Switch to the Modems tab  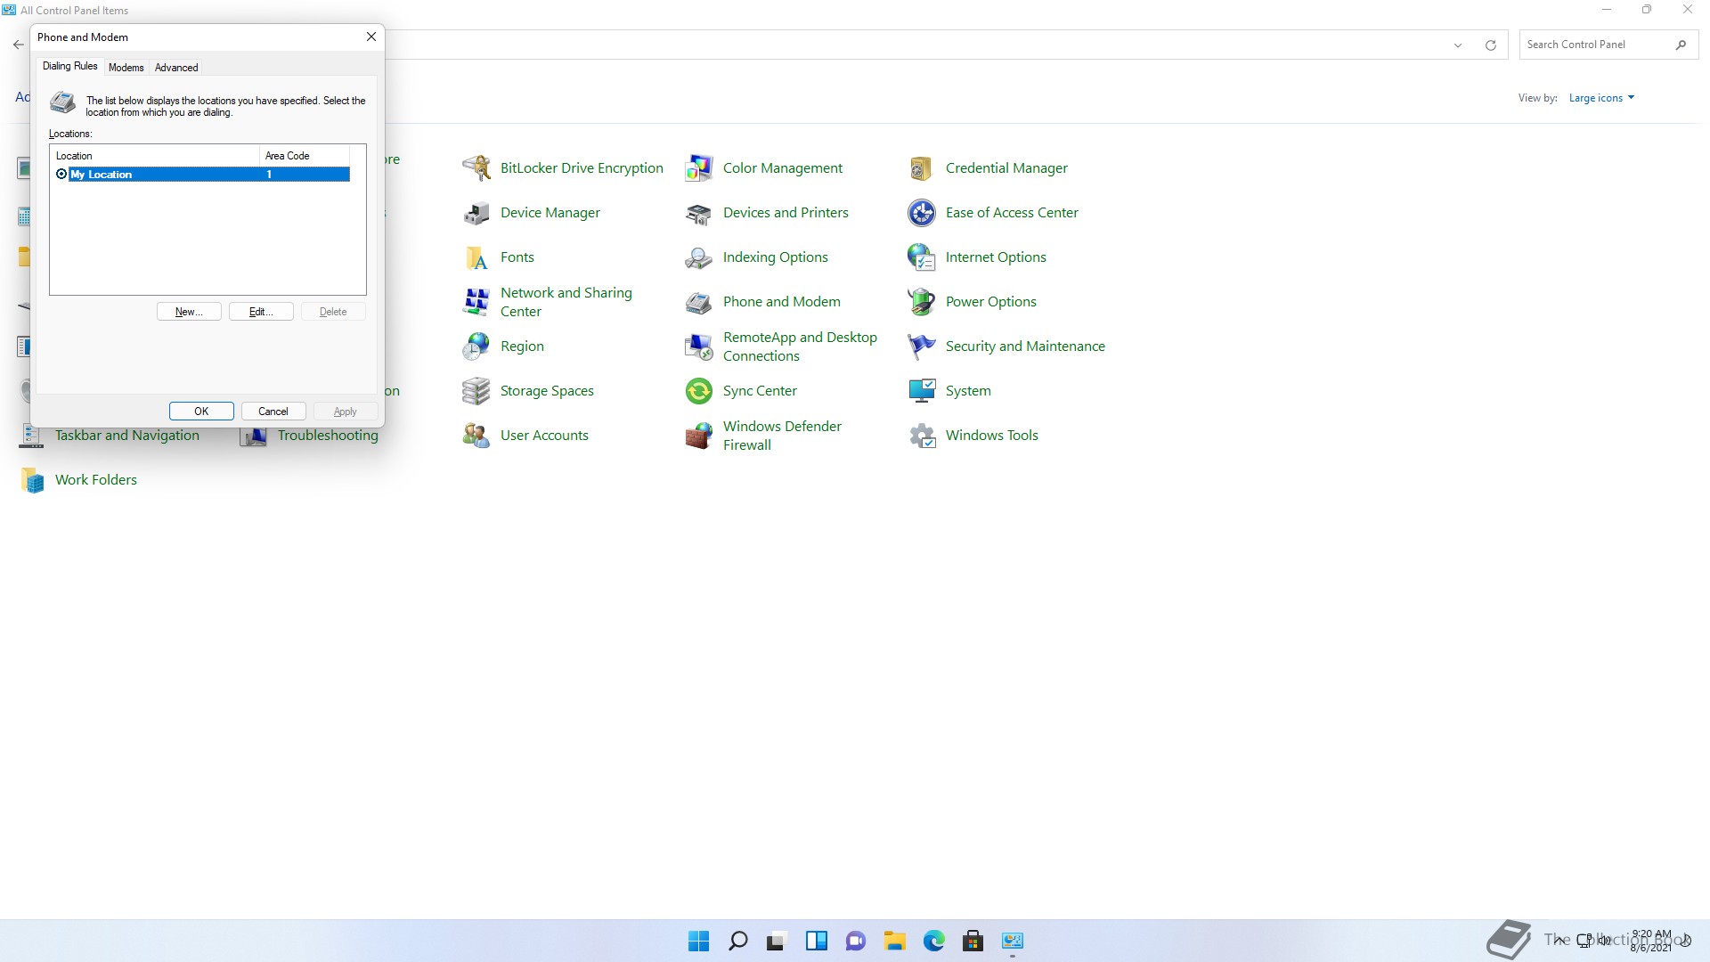[x=126, y=68]
